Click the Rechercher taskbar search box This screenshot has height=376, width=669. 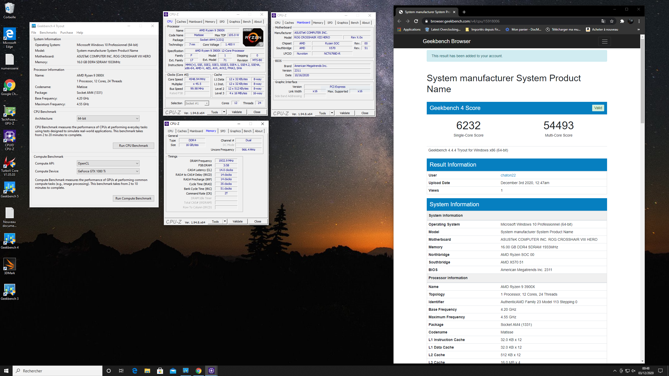(x=57, y=371)
